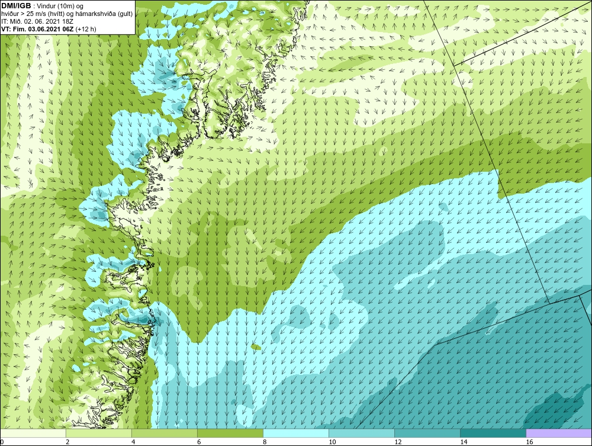Click the 'hviður > 25 m/s' legend description line
592x446 pixels.
click(67, 14)
